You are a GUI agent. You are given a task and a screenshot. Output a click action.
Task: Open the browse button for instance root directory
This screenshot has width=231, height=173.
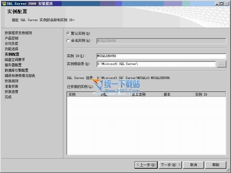coord(221,64)
